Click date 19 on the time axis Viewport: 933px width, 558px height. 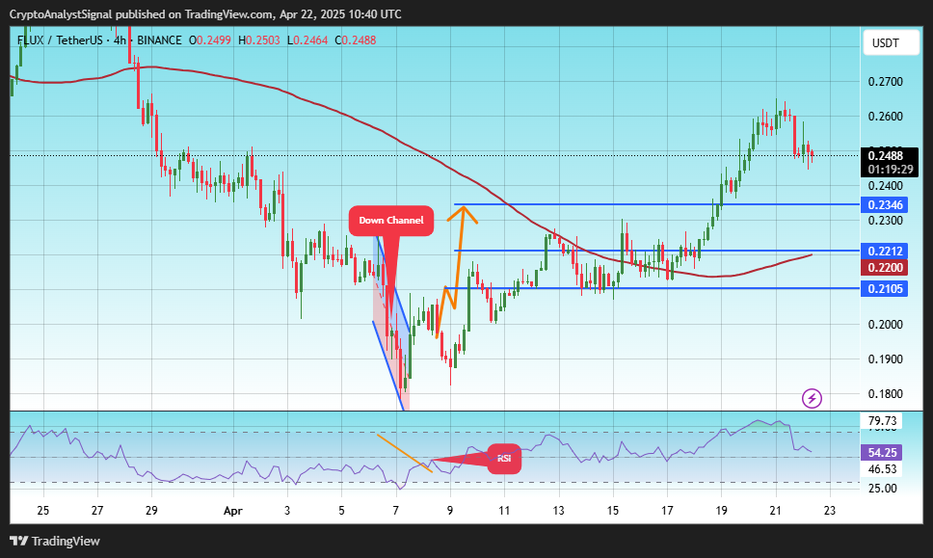click(721, 511)
